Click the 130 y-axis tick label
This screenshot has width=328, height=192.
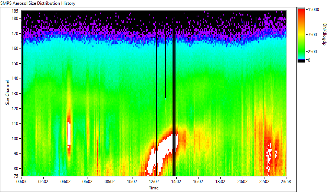coord(14,93)
